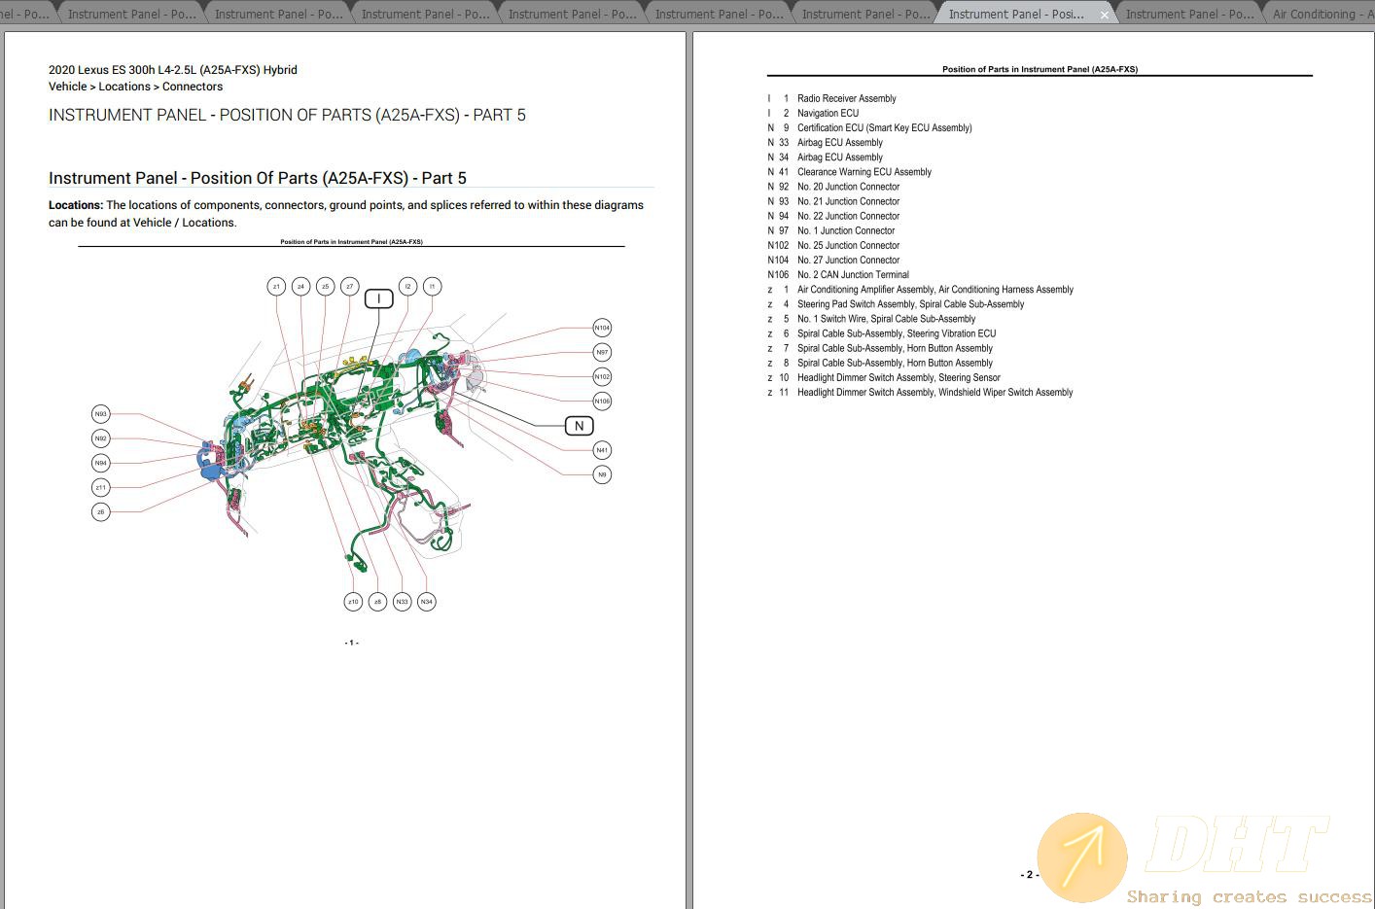Image resolution: width=1375 pixels, height=909 pixels.
Task: Click the uppercase 'INSTRUMENT PANEL - POSITION OF PARTS' heading
Action: coord(287,115)
